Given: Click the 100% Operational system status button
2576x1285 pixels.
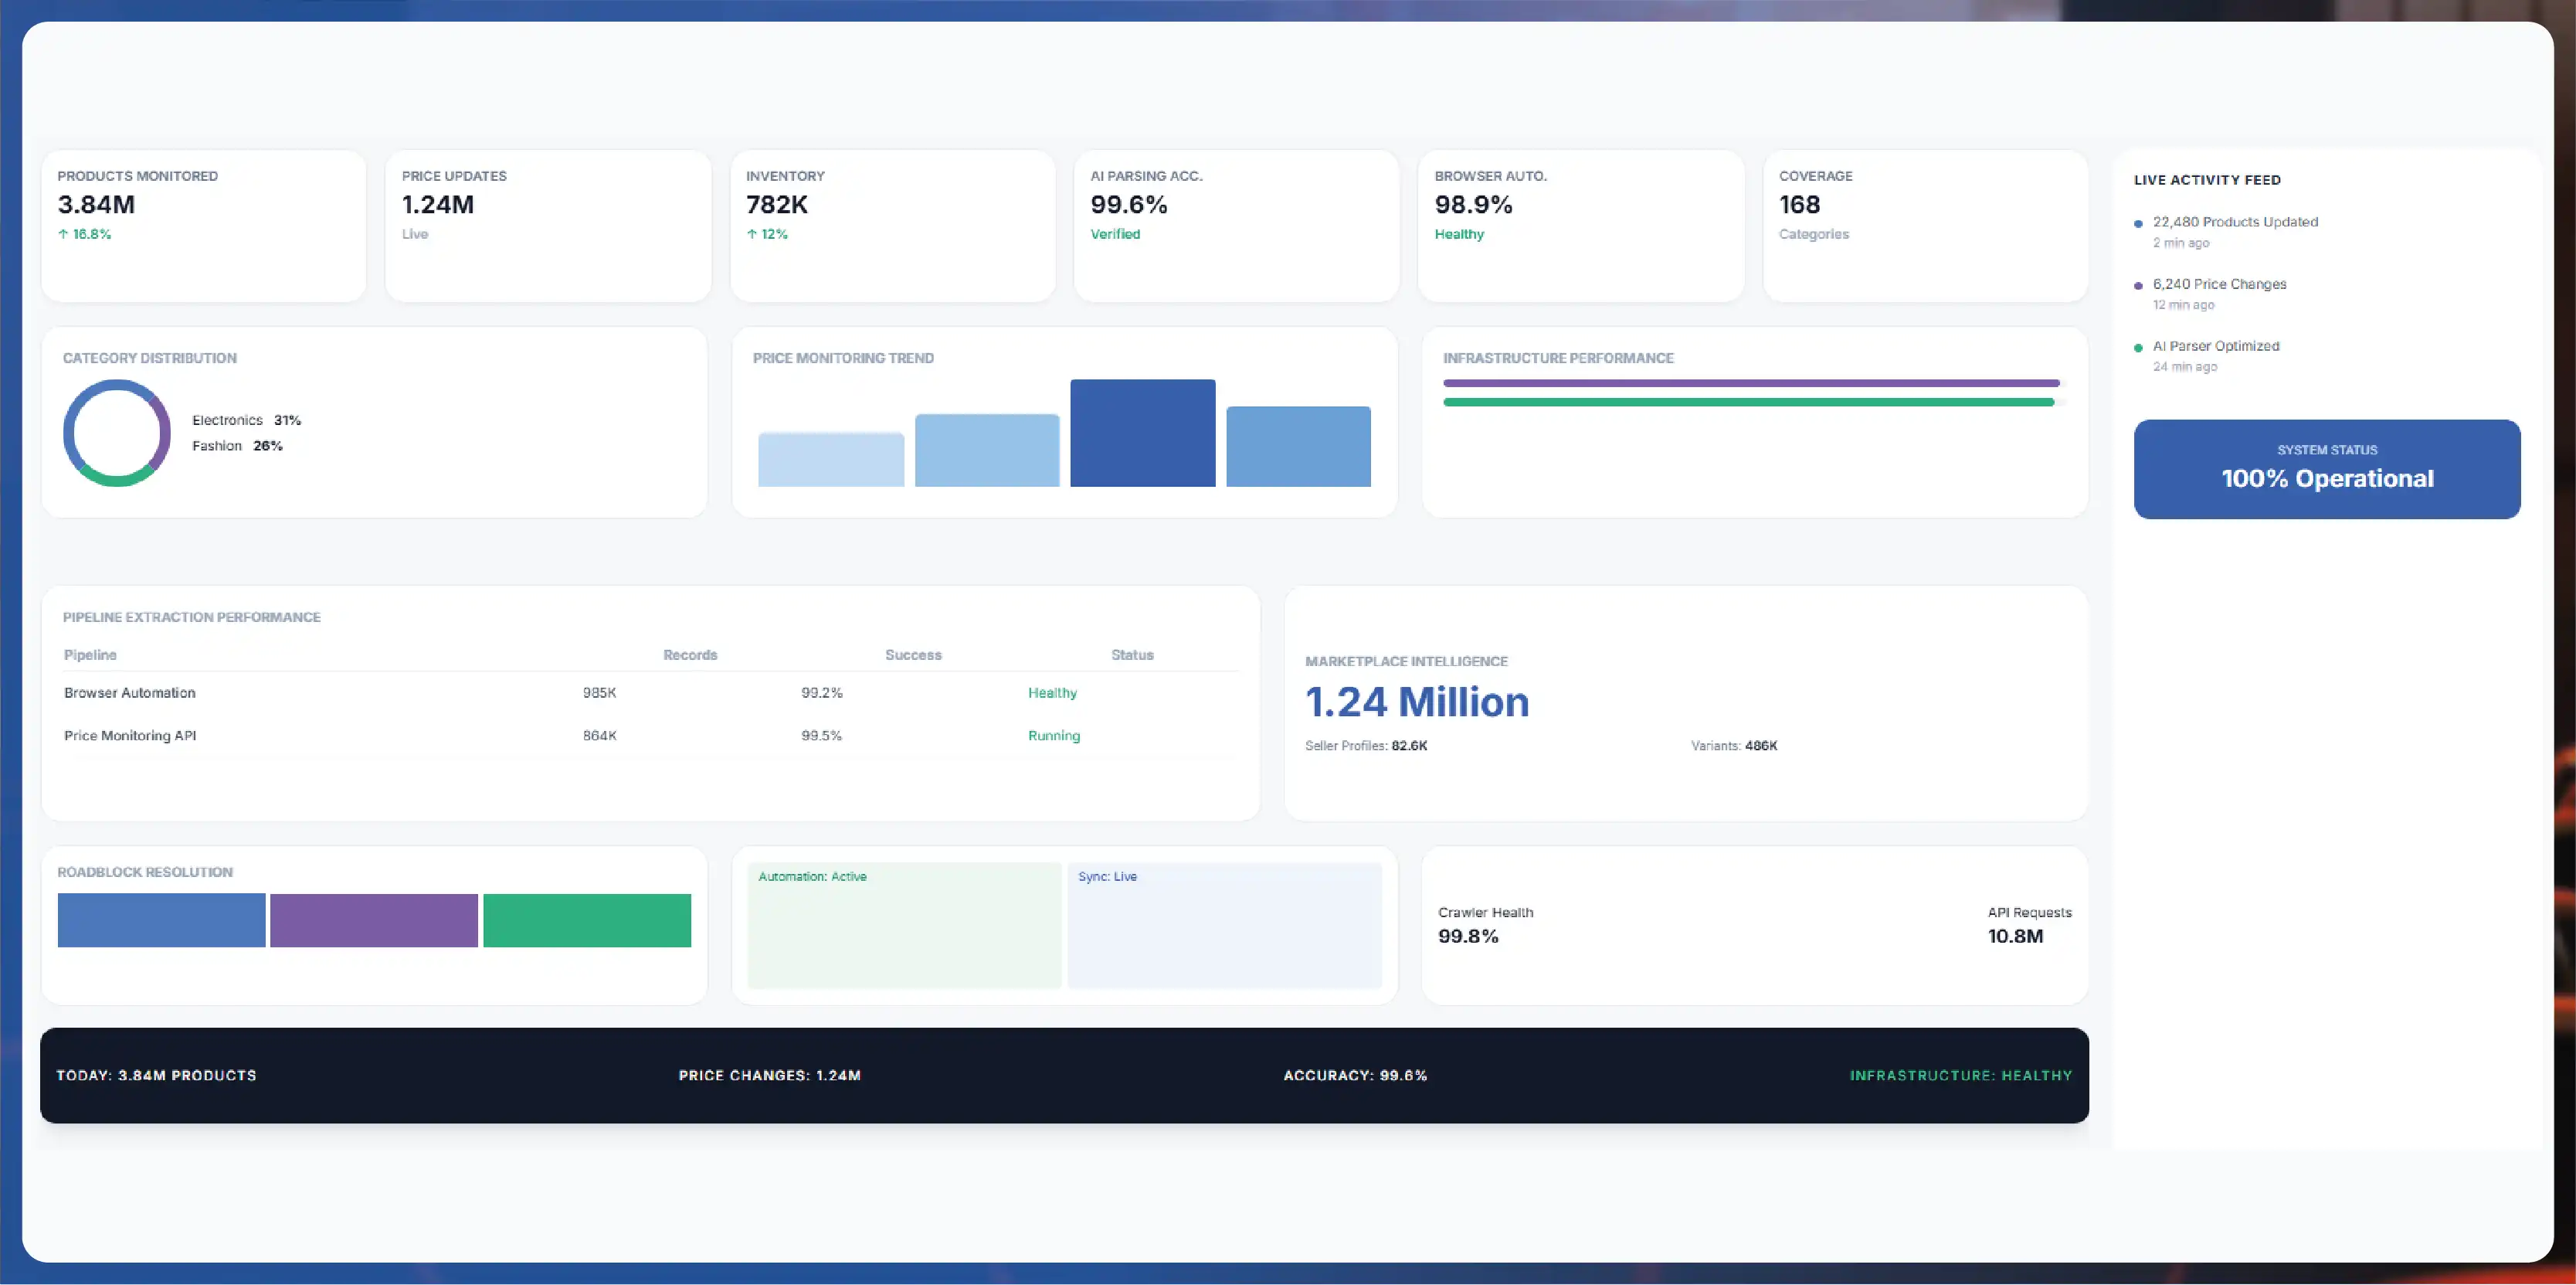Looking at the screenshot, I should pyautogui.click(x=2327, y=469).
